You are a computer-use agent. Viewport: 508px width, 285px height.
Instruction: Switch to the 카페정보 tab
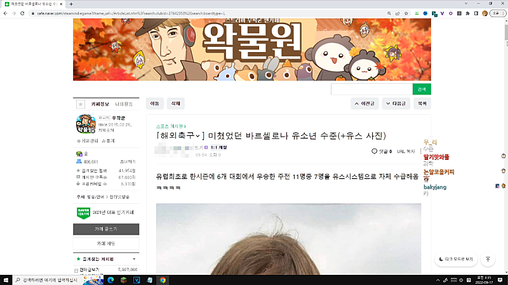[100, 104]
